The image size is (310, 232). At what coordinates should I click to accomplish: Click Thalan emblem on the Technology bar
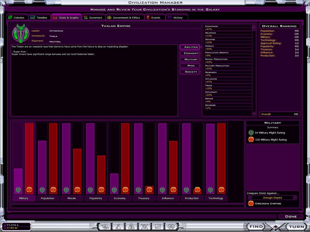click(210, 190)
